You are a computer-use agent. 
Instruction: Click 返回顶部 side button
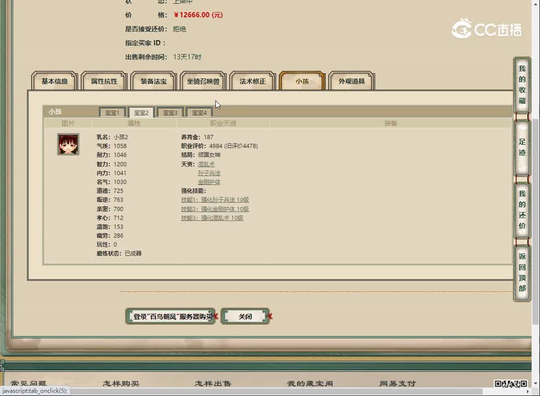coord(522,272)
